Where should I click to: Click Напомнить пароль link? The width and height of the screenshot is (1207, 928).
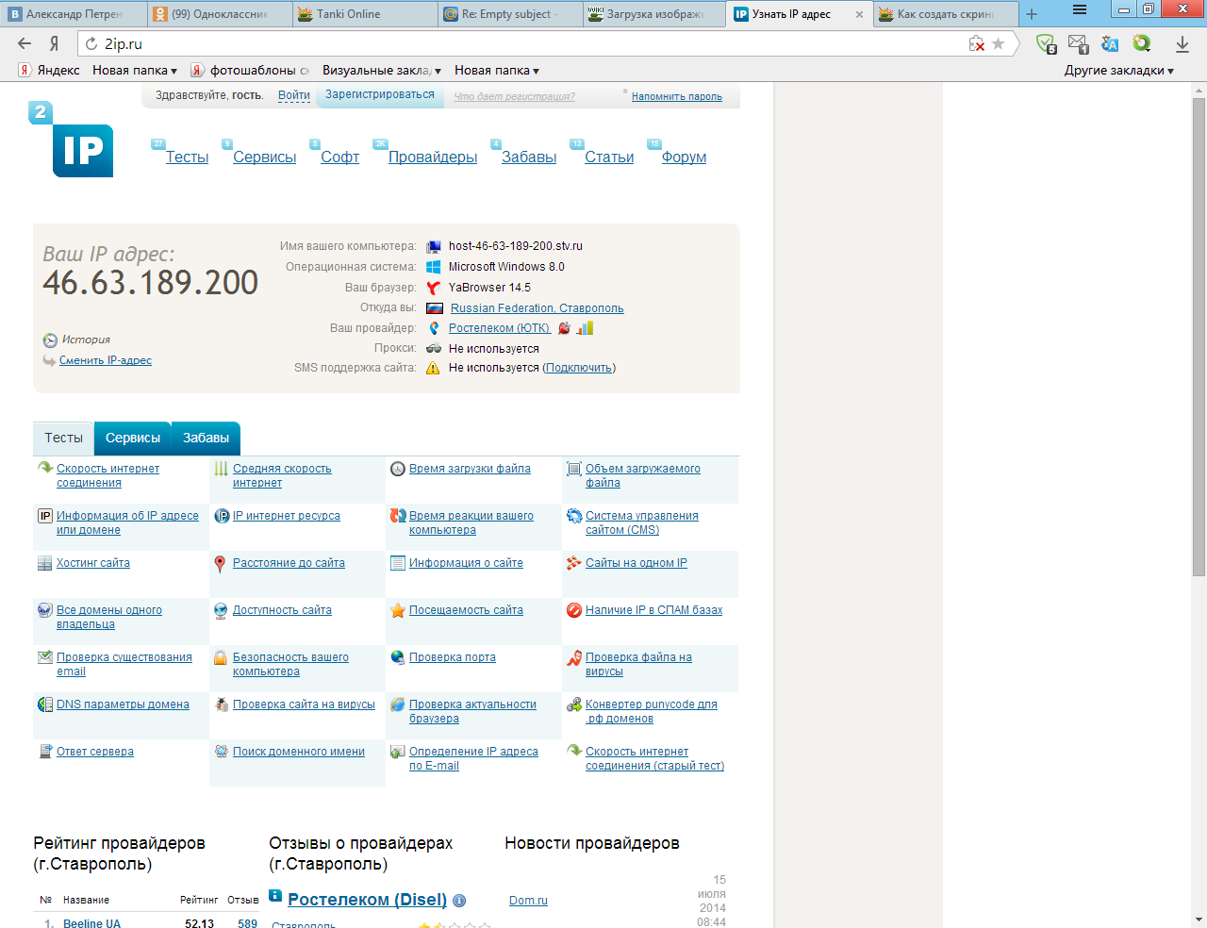coord(677,96)
